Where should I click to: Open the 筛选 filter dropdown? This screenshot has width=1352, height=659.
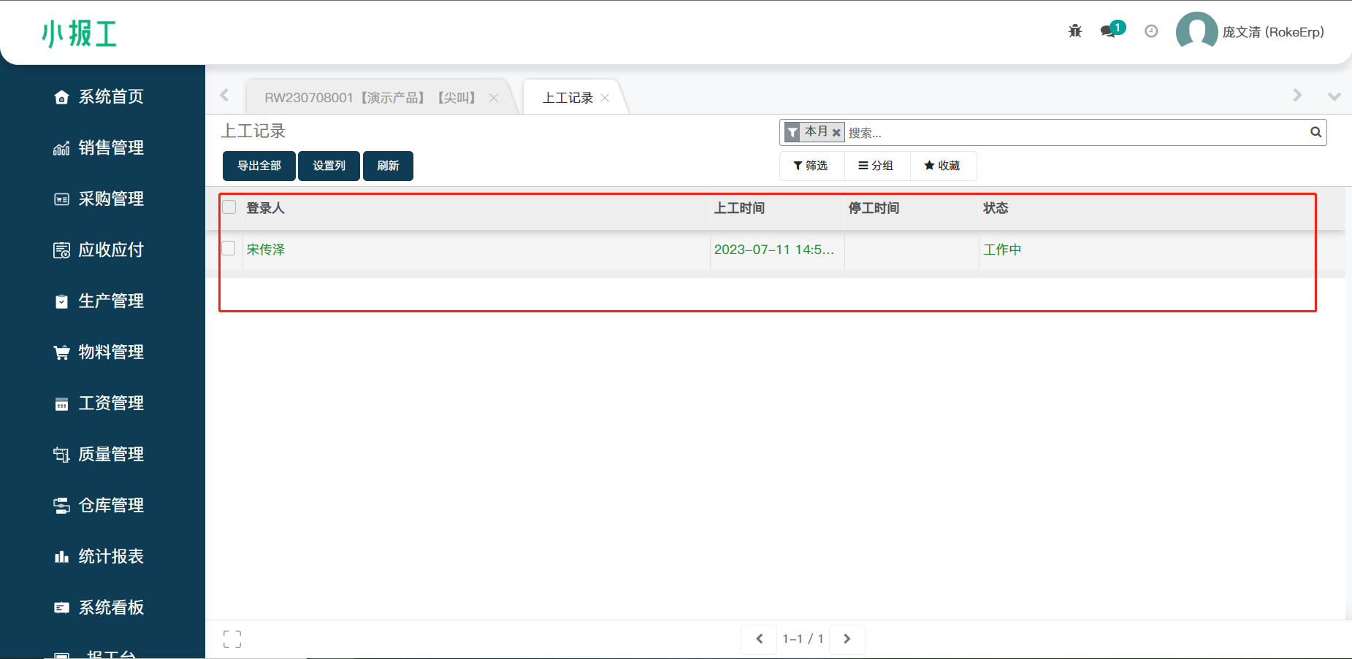pyautogui.click(x=811, y=166)
